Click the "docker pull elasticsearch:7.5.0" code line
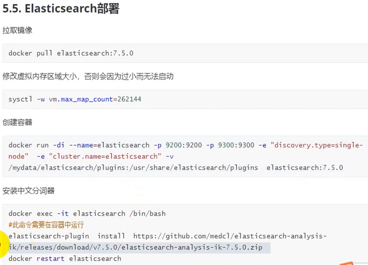This screenshot has height=265, width=368. [x=71, y=53]
